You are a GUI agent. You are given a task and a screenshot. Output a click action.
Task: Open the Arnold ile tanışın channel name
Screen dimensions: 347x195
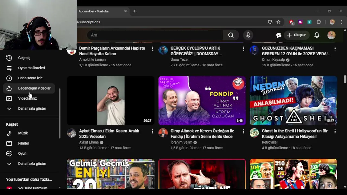click(92, 60)
